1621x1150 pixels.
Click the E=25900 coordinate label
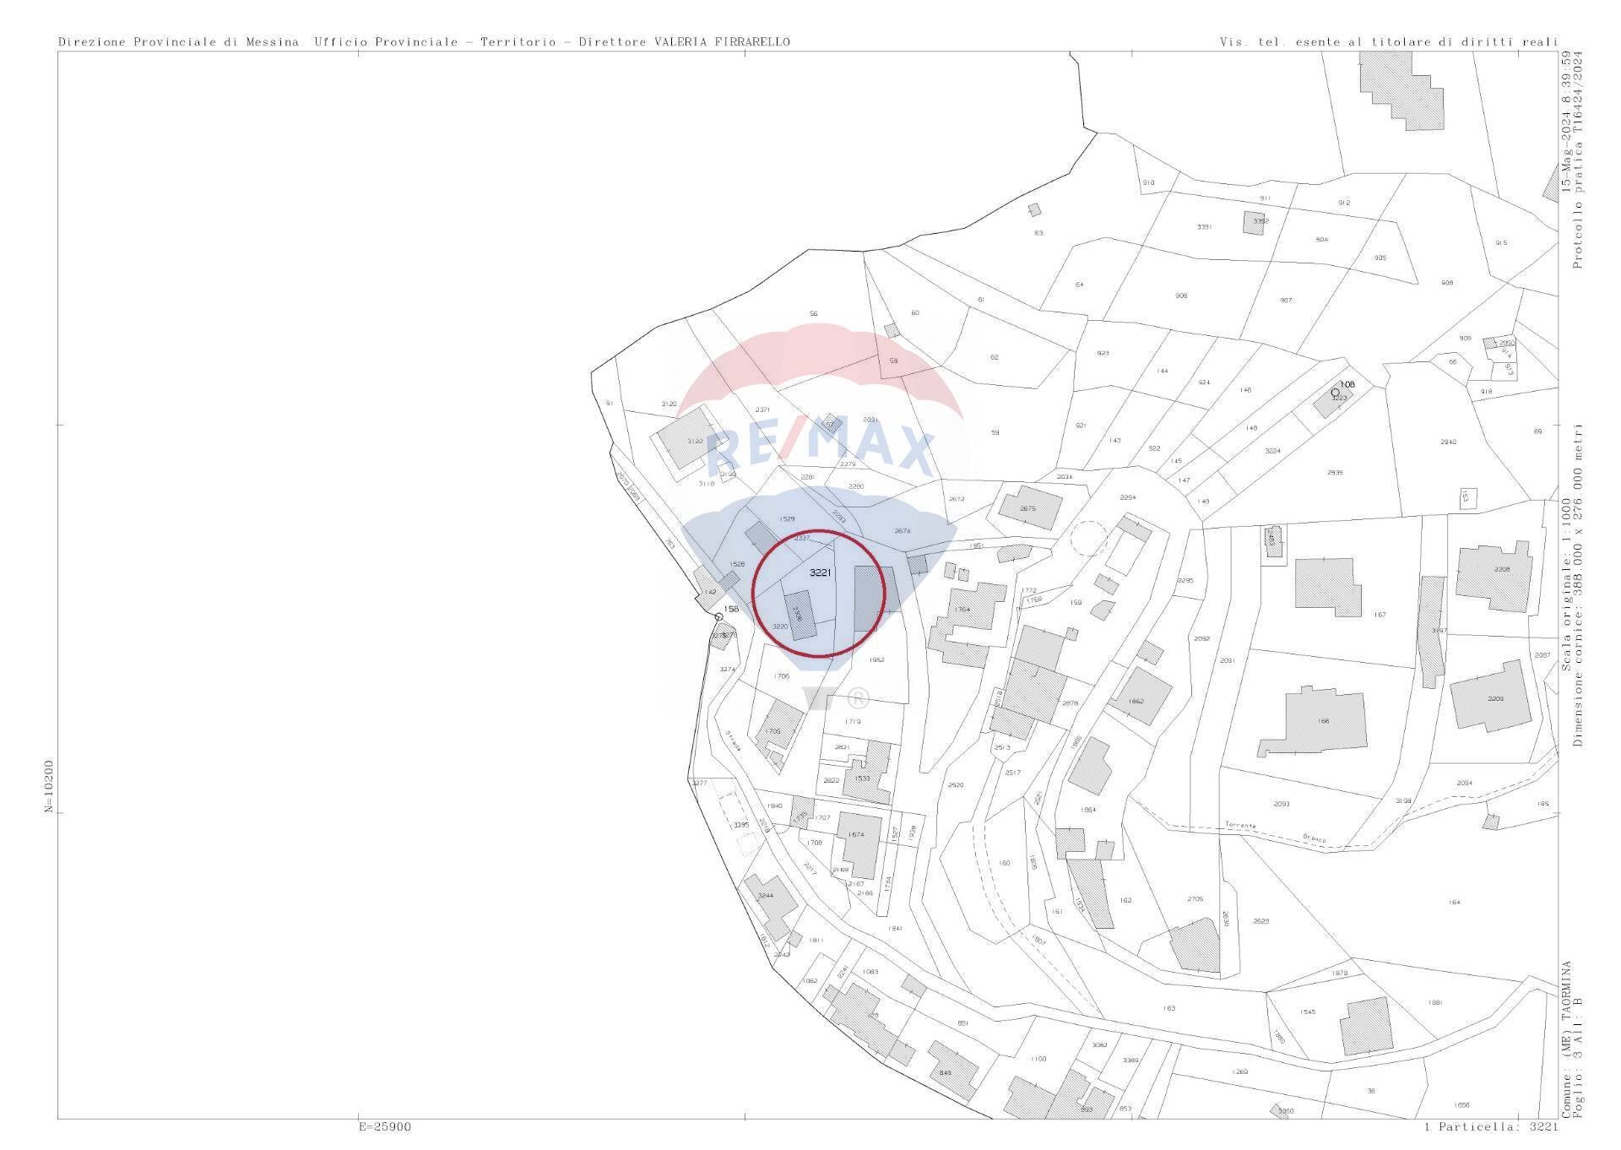tap(385, 1126)
